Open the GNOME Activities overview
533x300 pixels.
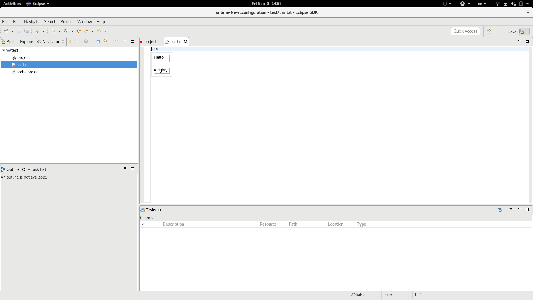pos(12,4)
